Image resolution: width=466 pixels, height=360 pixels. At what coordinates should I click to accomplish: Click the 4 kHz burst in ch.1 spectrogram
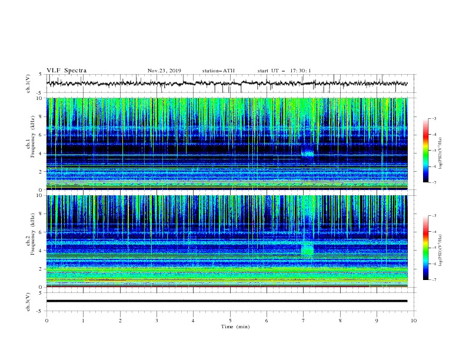point(307,154)
